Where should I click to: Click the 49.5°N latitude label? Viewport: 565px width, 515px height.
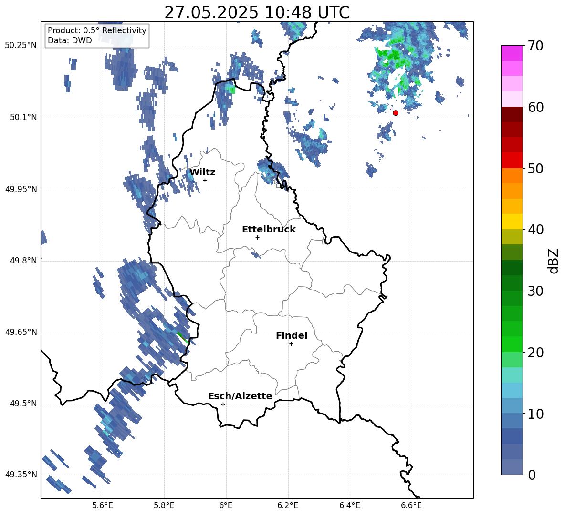(x=23, y=404)
